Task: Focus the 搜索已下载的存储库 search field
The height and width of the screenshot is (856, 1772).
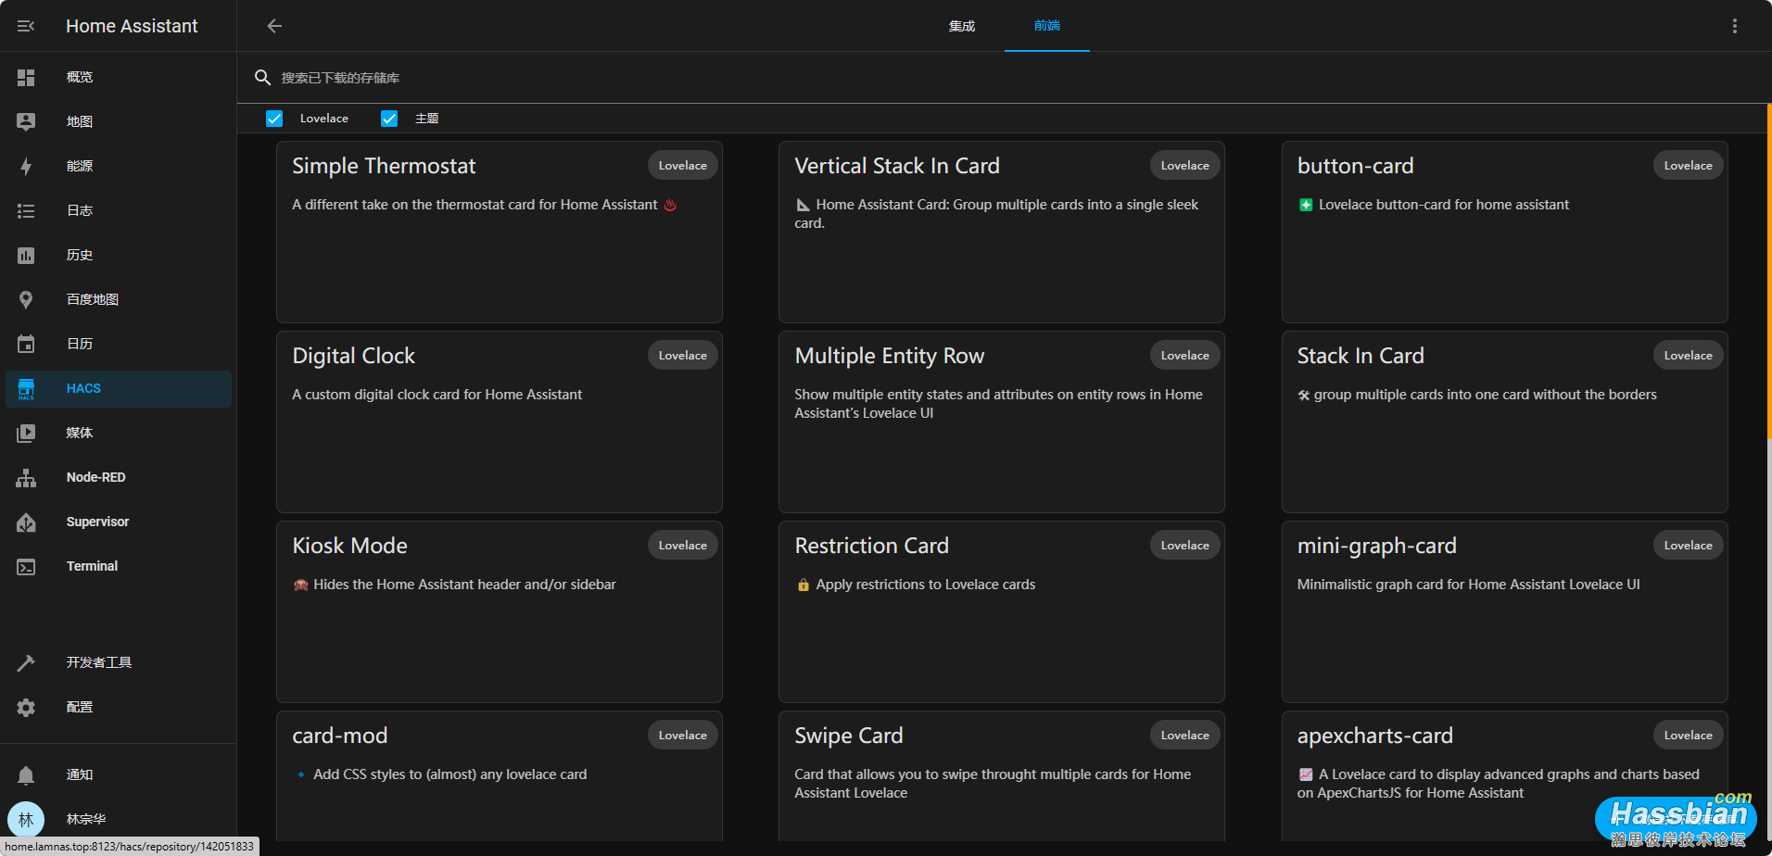Action: click(1005, 78)
